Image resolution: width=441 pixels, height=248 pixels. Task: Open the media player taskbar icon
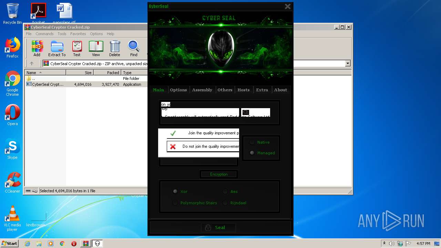click(x=51, y=244)
